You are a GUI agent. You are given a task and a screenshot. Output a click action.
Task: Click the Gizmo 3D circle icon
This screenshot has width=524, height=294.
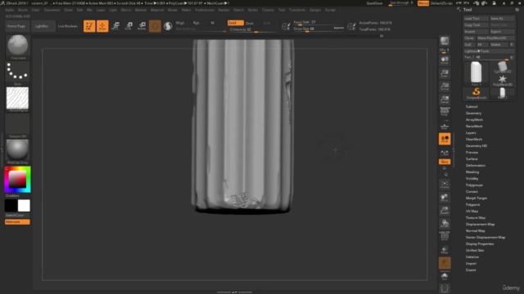(x=155, y=26)
